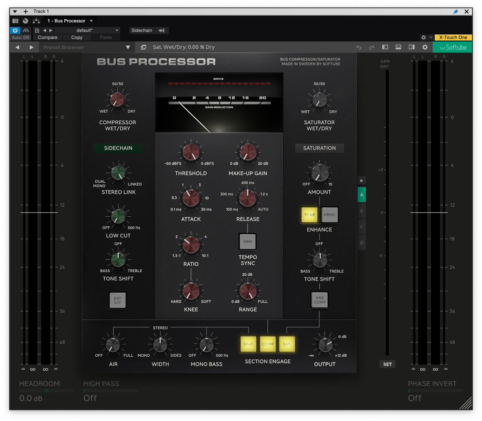482x421 pixels.
Task: Toggle the plugin power bypass button
Action: 15,30
